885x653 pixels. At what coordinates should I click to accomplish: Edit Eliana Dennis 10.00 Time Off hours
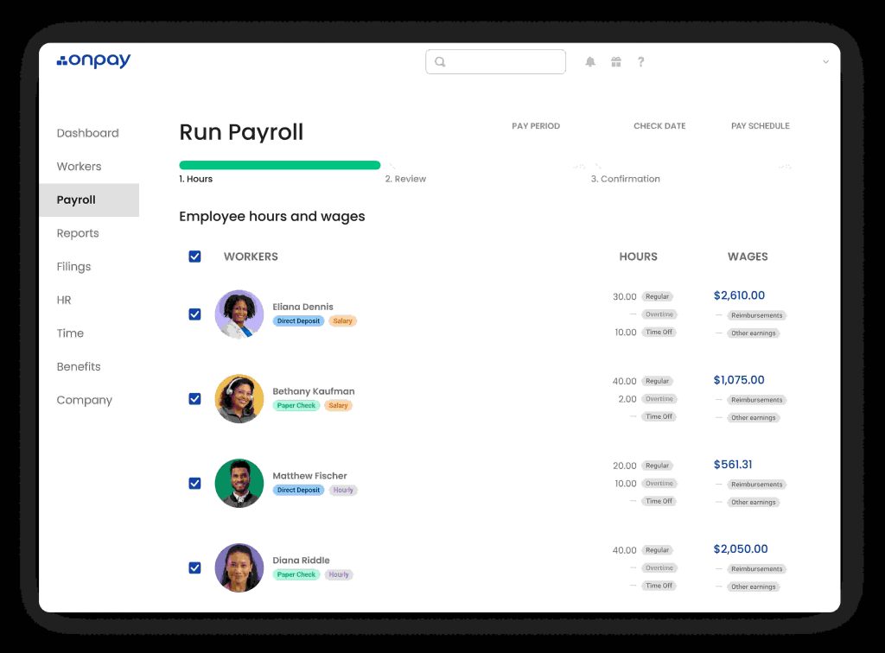pyautogui.click(x=626, y=333)
